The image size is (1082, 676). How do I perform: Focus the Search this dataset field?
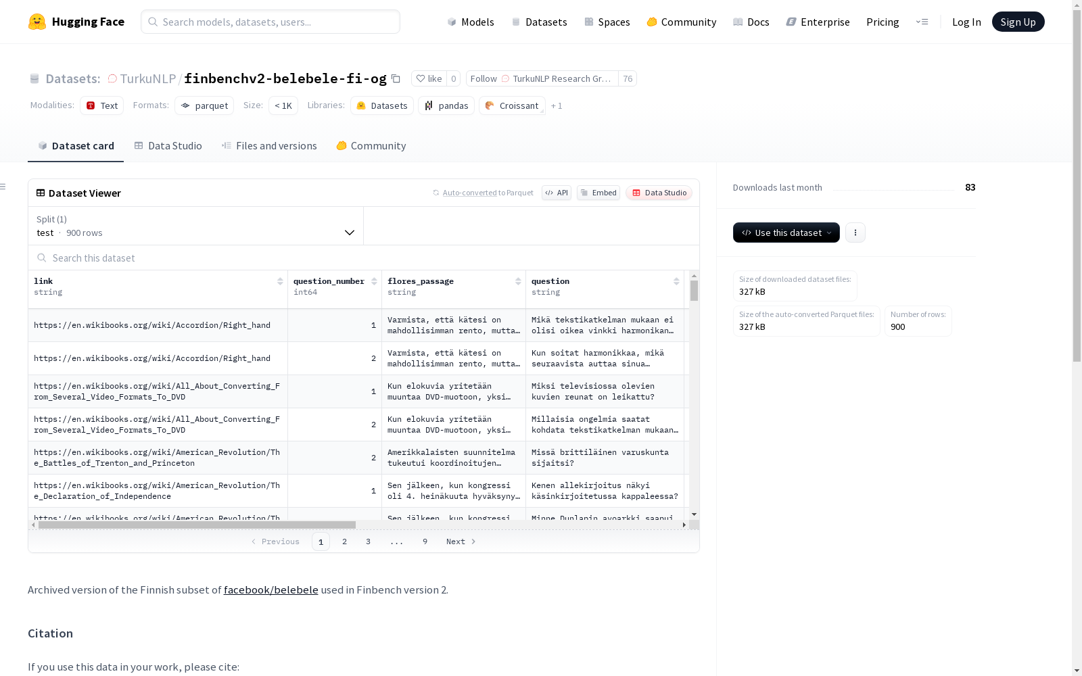[x=364, y=258]
